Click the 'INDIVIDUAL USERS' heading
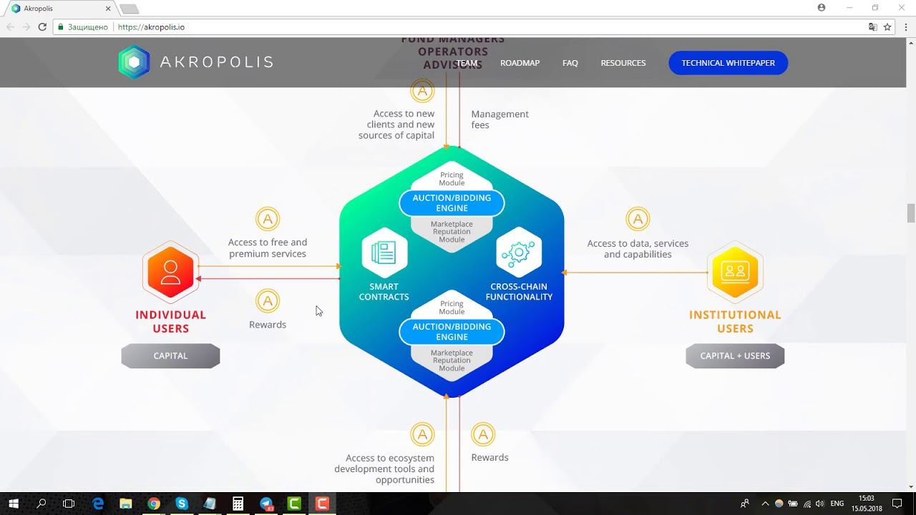This screenshot has width=916, height=515. (x=170, y=322)
